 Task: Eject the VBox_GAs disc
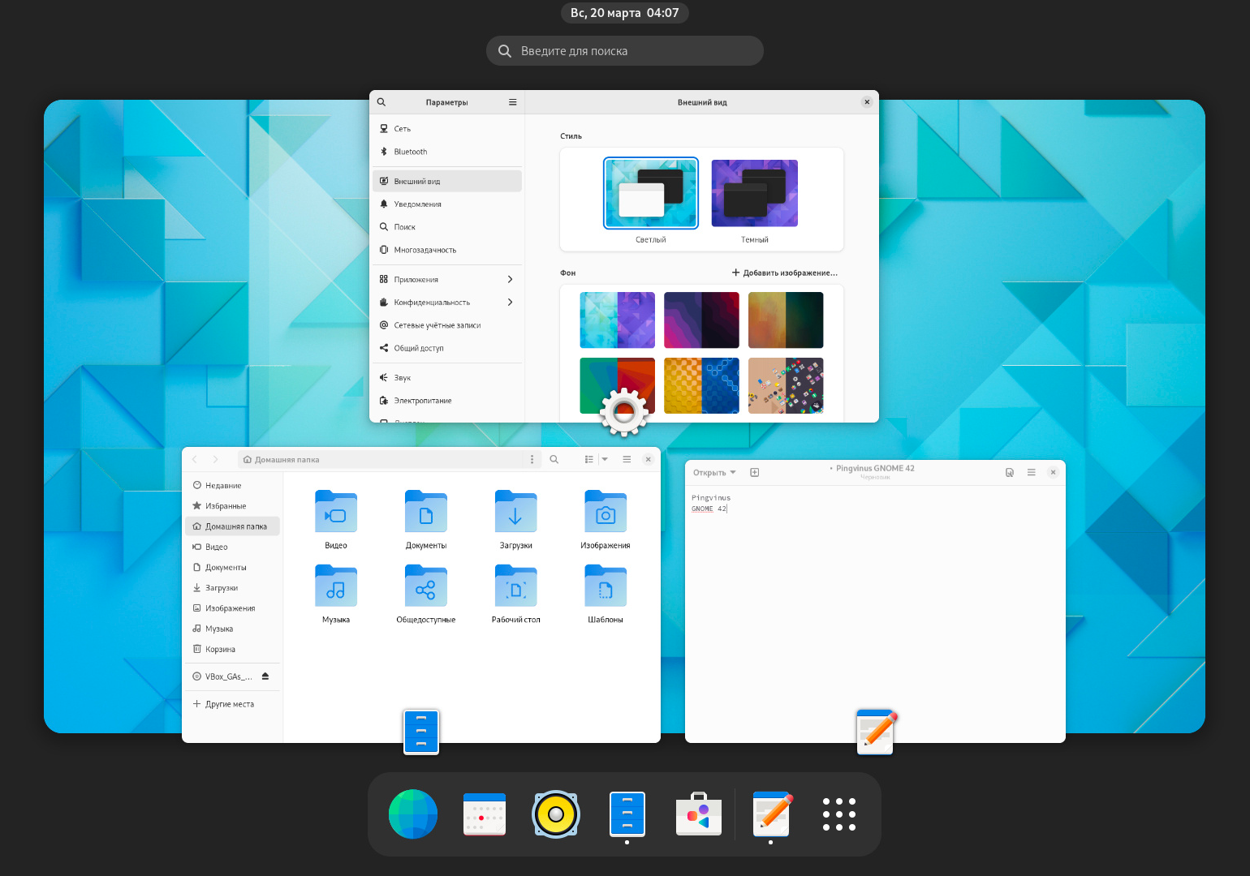(265, 676)
